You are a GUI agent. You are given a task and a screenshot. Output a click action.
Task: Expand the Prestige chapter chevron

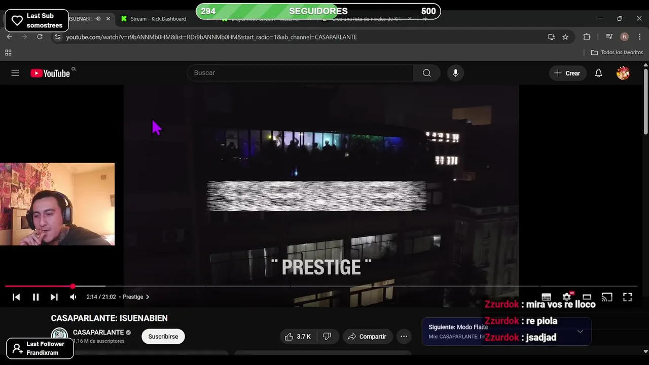(x=148, y=297)
